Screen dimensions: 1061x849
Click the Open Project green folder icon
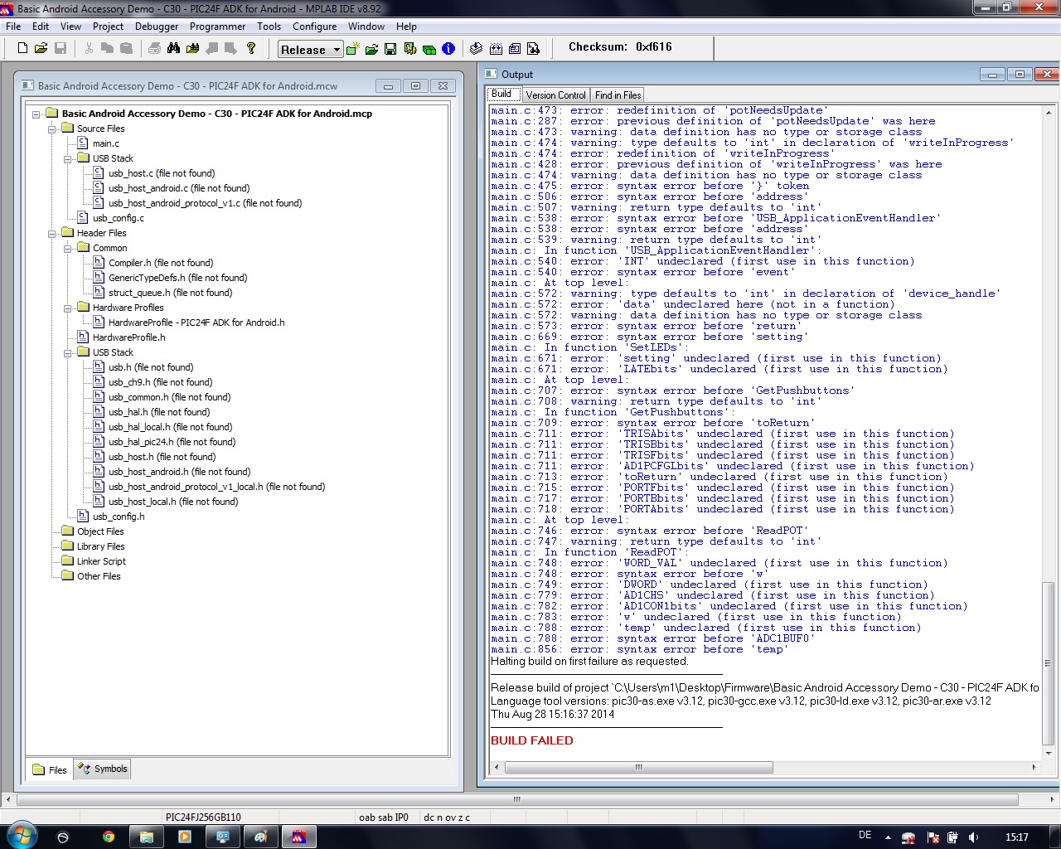pos(371,49)
